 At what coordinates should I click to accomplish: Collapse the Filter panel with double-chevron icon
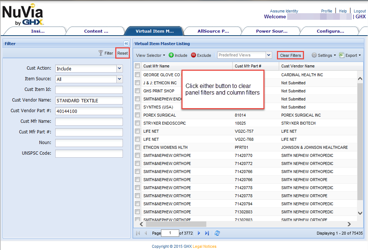point(126,44)
